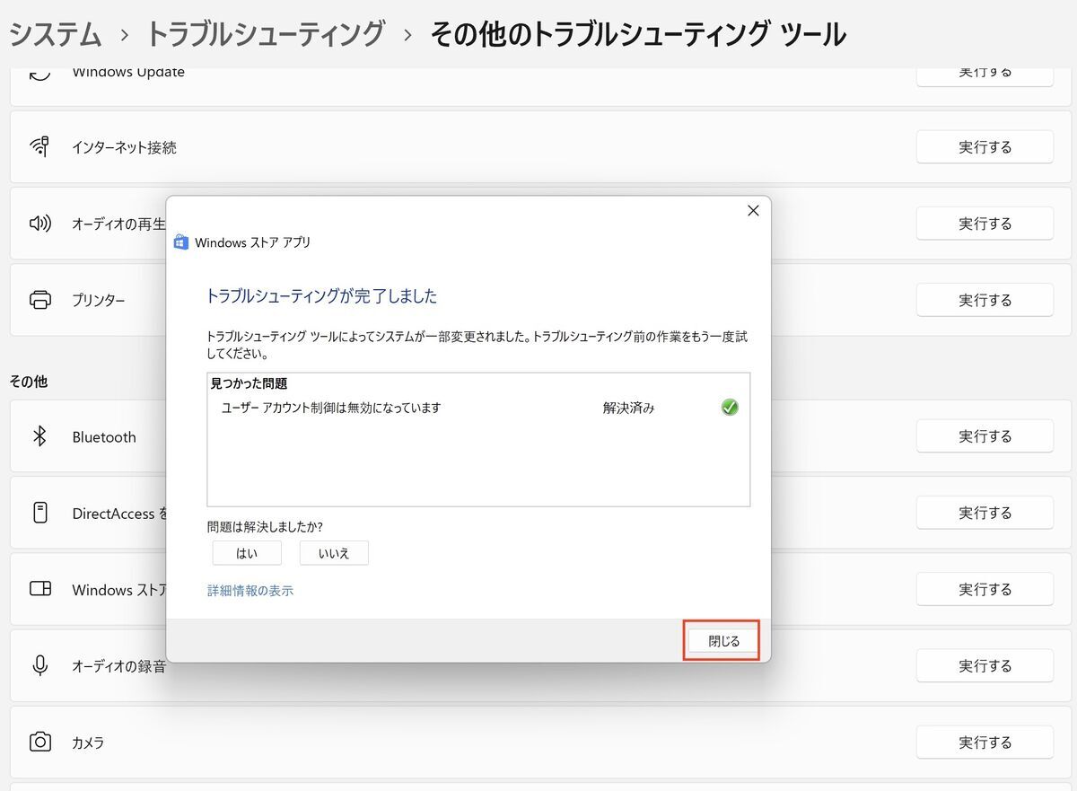Click the 見つかった問題 header
Image resolution: width=1077 pixels, height=791 pixels.
[249, 383]
